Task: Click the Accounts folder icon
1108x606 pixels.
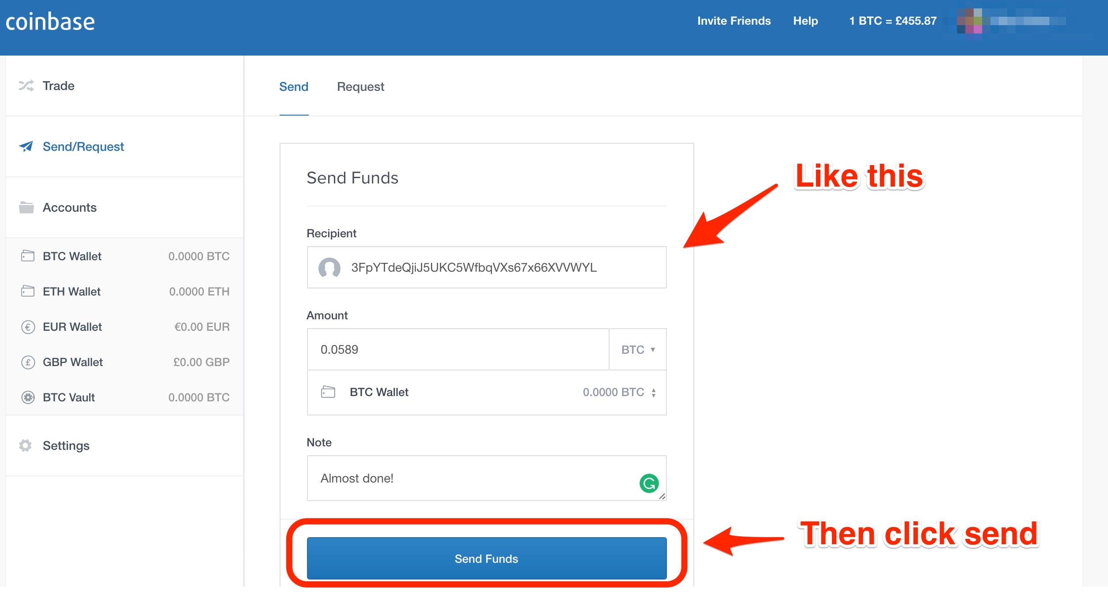Action: 28,207
